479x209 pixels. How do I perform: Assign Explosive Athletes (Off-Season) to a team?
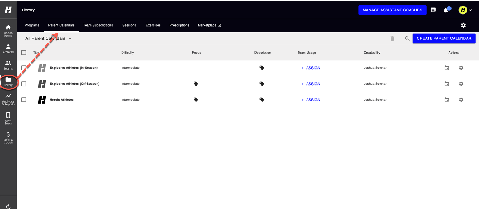click(x=311, y=84)
